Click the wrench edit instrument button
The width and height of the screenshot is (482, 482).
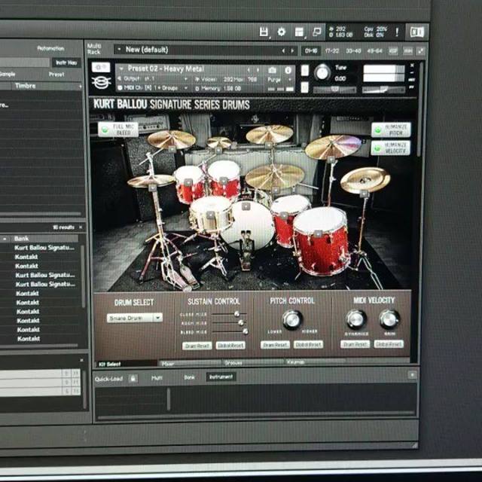pos(101,67)
